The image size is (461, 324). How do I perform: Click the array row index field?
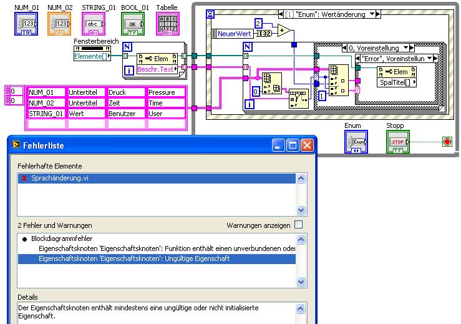click(x=16, y=91)
